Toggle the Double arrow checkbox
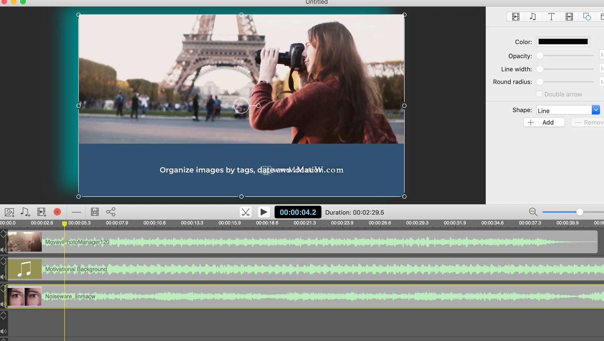This screenshot has width=604, height=341. 539,94
